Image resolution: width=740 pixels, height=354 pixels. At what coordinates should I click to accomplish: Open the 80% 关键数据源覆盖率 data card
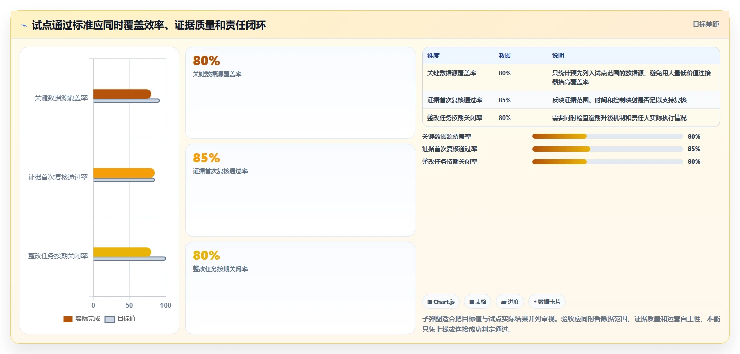(300, 93)
